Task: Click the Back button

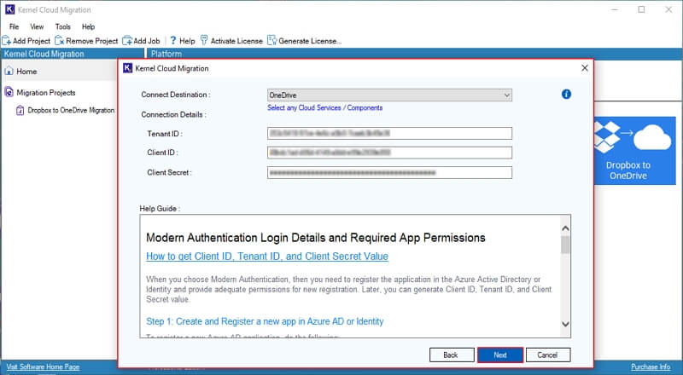Action: coord(452,355)
